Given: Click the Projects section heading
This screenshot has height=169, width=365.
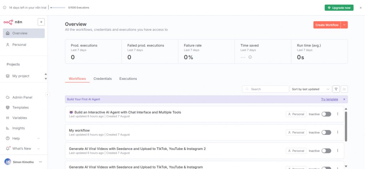Looking at the screenshot, I should pos(13,64).
